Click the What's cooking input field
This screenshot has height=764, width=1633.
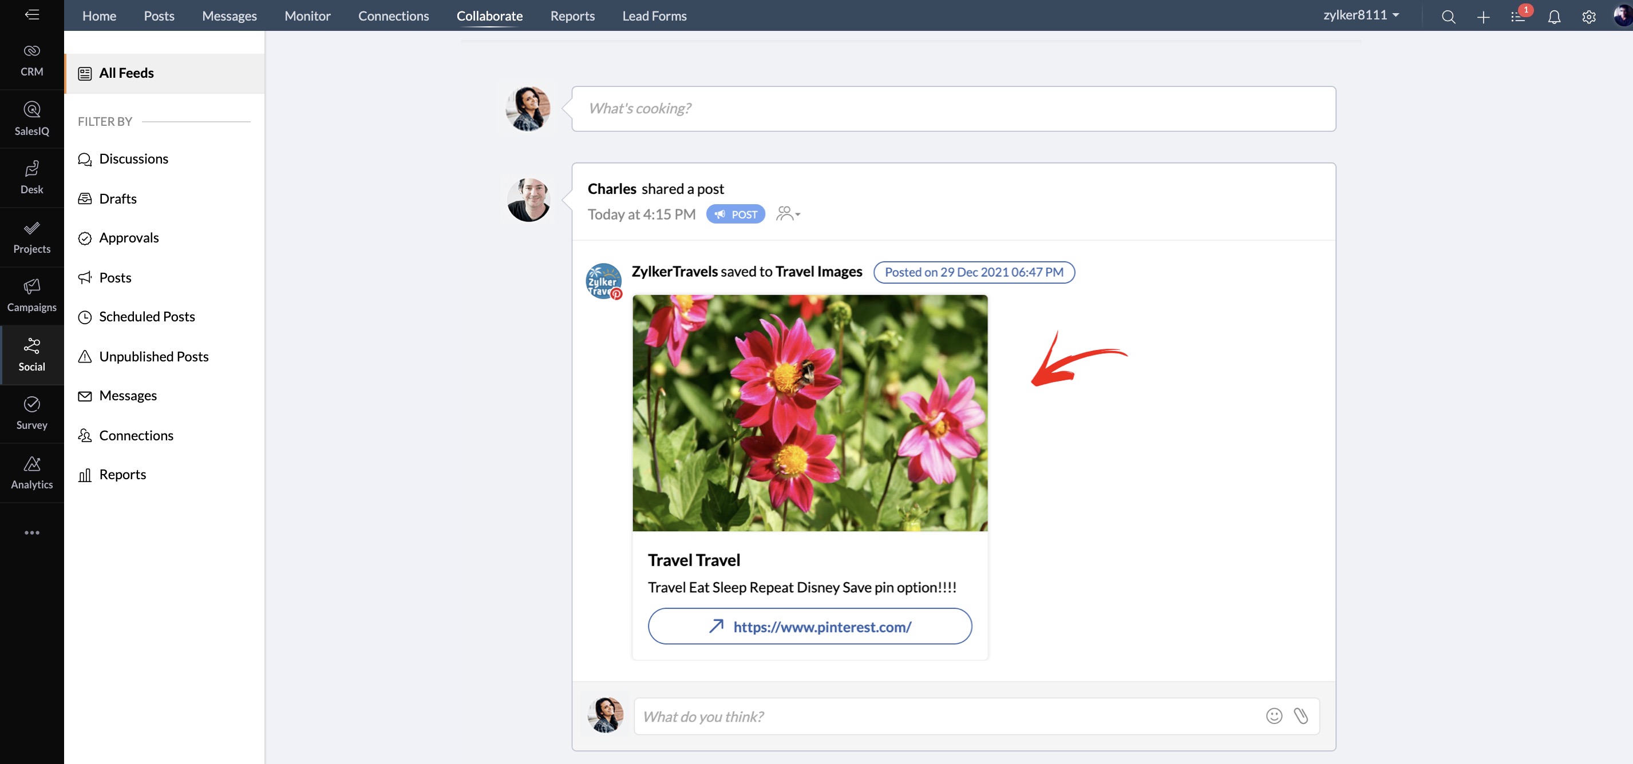click(x=953, y=108)
